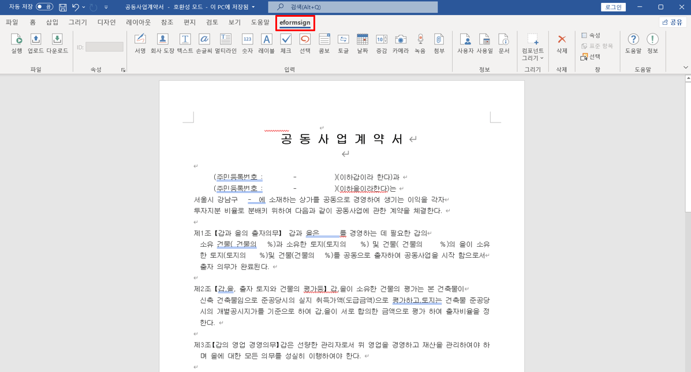Switch to the 그리기 tab
Screen dimensions: 691x372
[x=77, y=23]
